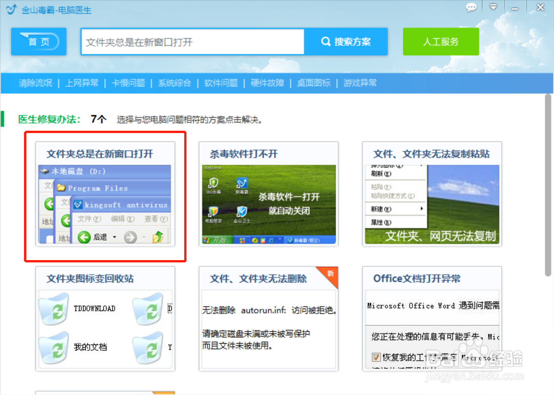Click the grey forward arrow in folder thumbnail
Screen dimensions: 554x395
(131, 237)
